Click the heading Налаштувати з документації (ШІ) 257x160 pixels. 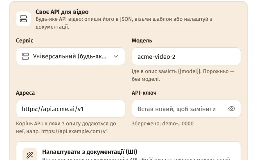tap(90, 152)
